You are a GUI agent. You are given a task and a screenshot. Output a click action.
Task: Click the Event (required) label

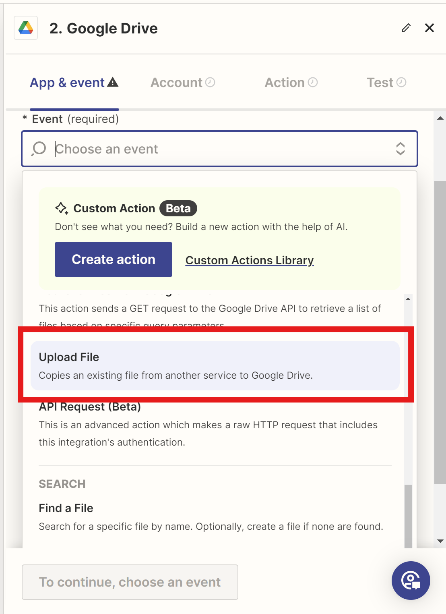pos(70,119)
